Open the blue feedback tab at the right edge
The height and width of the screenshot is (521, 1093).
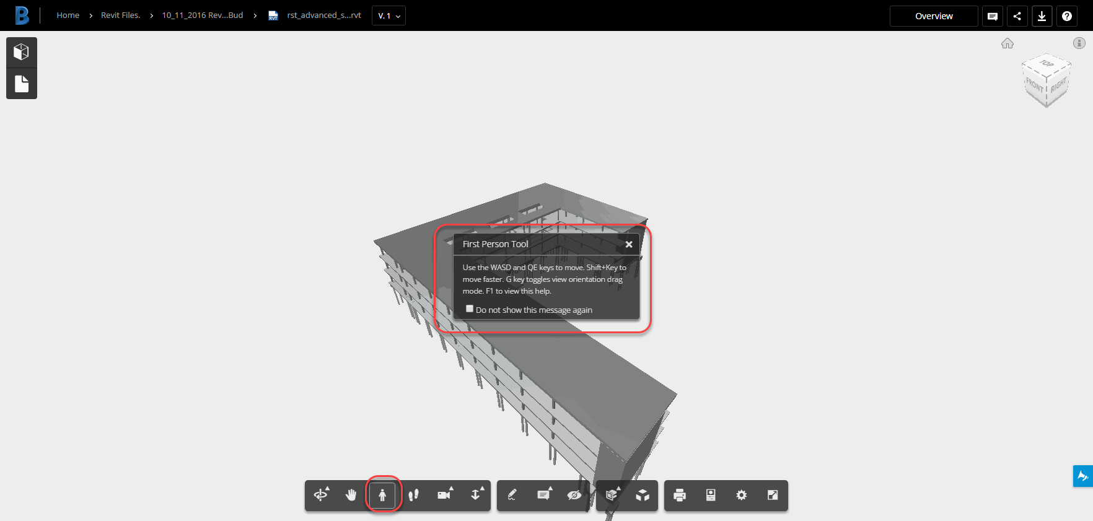click(x=1083, y=476)
